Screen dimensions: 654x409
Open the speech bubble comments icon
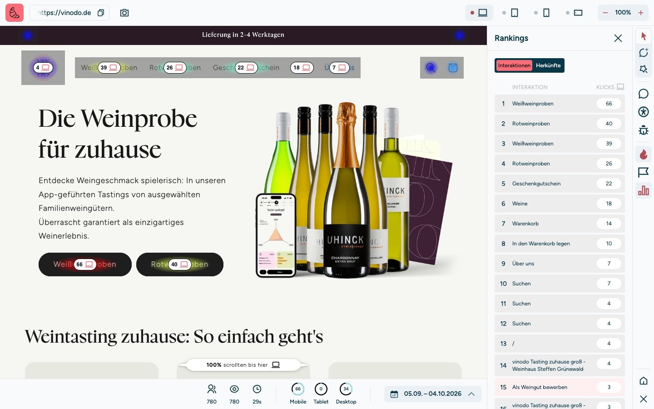(x=644, y=94)
